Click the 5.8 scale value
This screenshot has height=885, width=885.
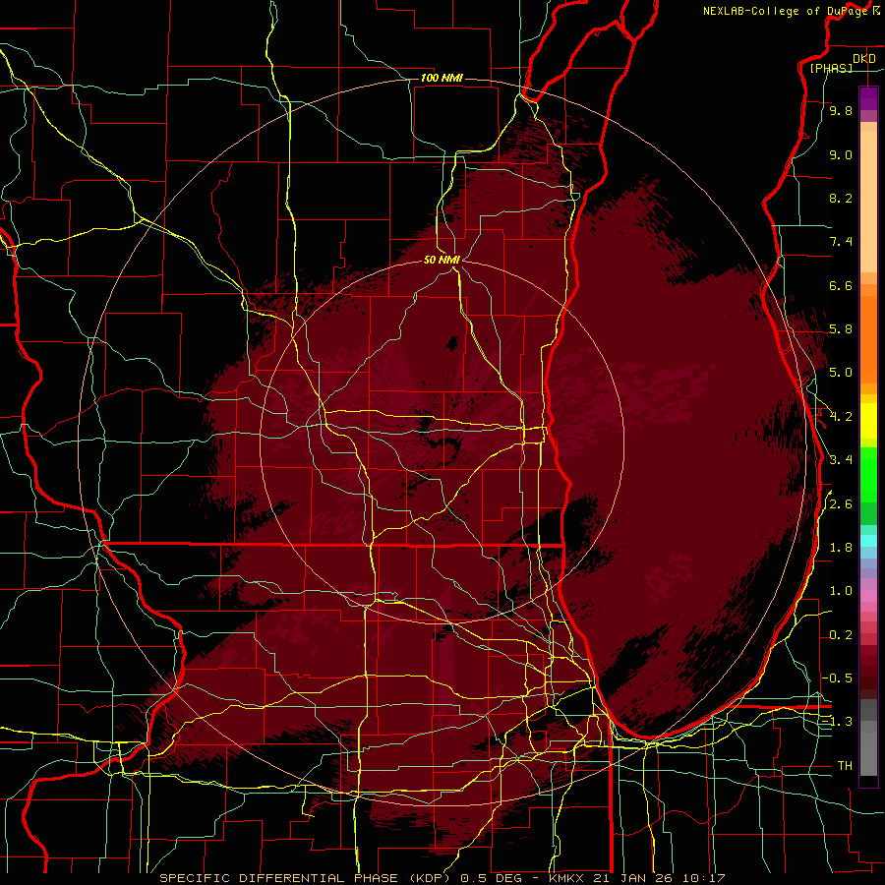coord(841,329)
